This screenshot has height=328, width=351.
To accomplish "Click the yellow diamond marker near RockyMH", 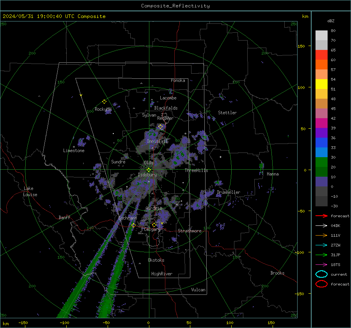I will [x=104, y=102].
